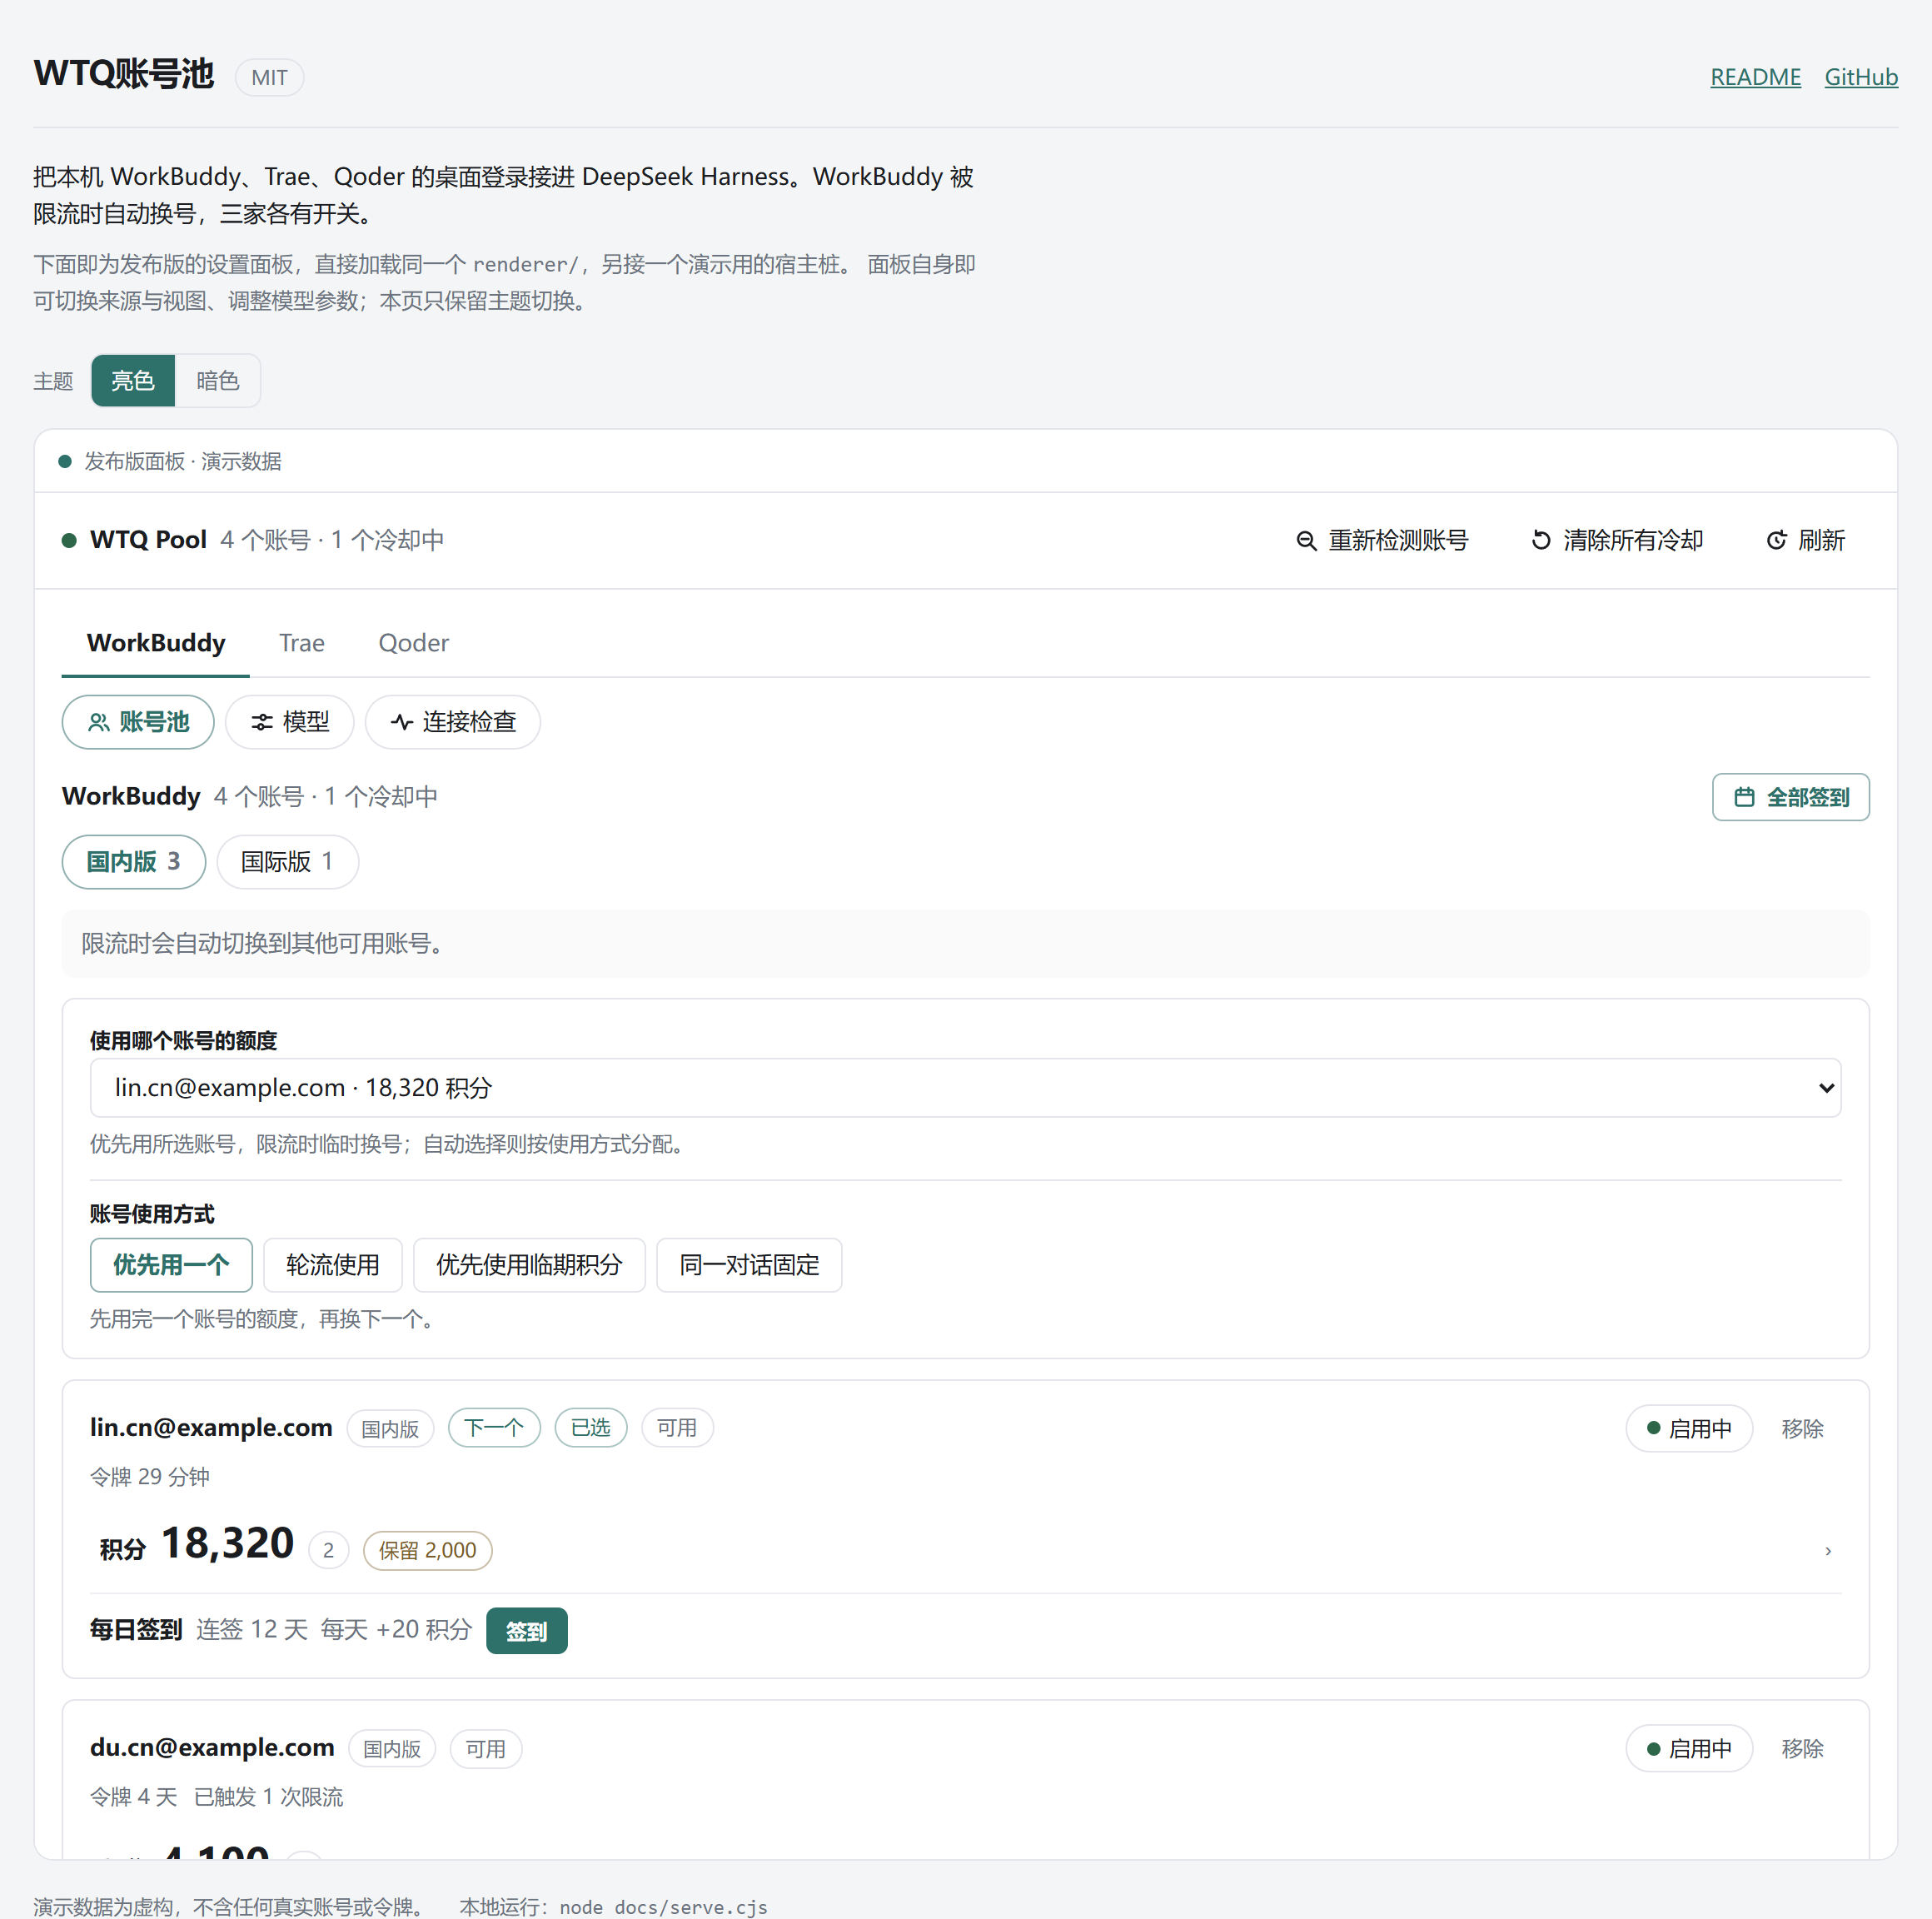
Task: Toggle 启用中 for lin.cn@example.com
Action: [x=1689, y=1429]
